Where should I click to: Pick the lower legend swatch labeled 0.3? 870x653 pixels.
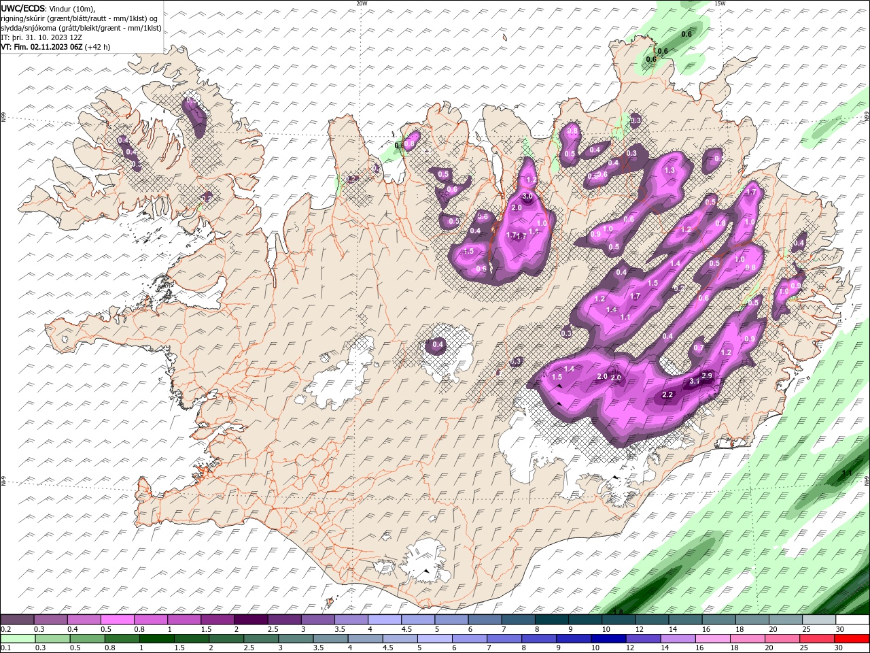coord(53,639)
